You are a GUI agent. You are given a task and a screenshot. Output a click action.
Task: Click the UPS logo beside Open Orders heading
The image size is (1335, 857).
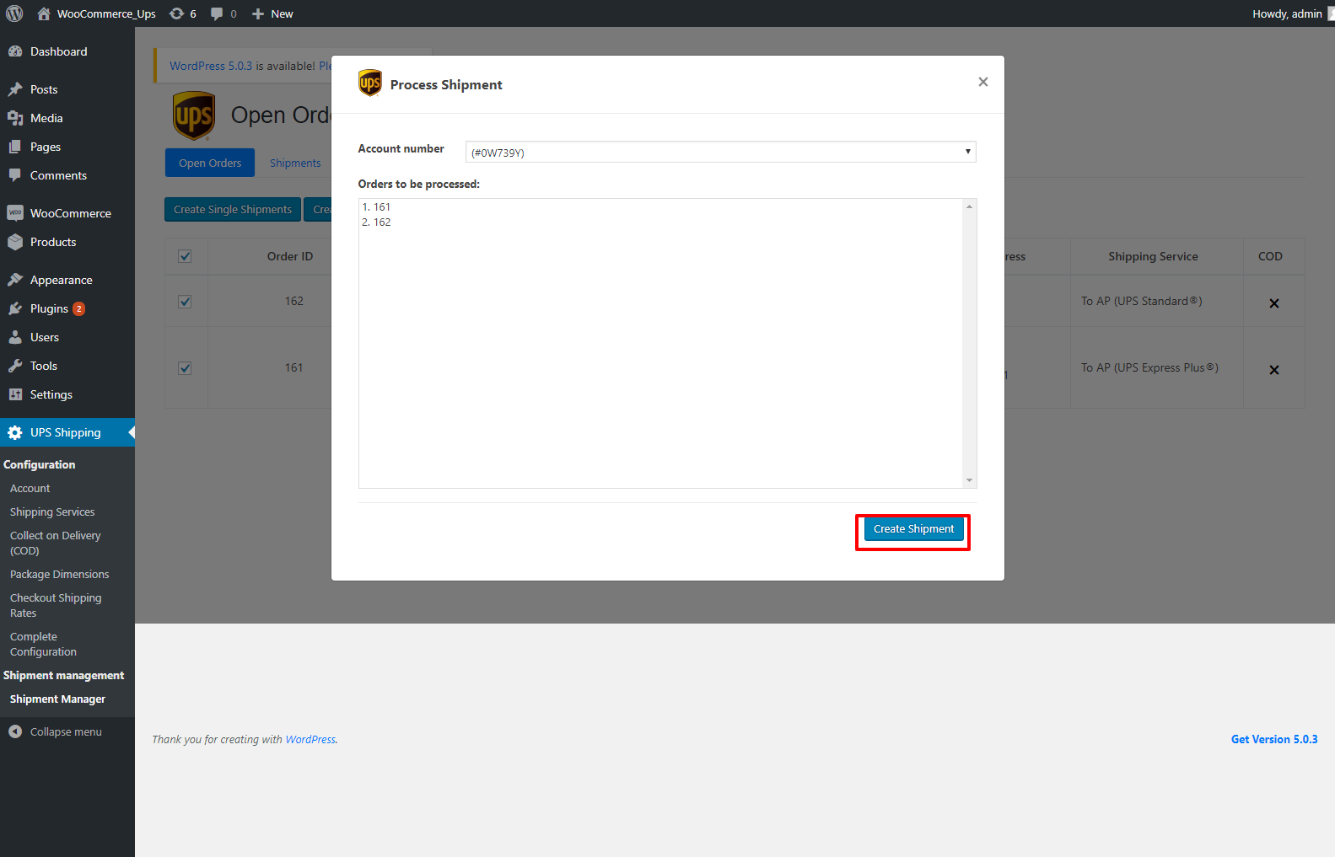[194, 115]
